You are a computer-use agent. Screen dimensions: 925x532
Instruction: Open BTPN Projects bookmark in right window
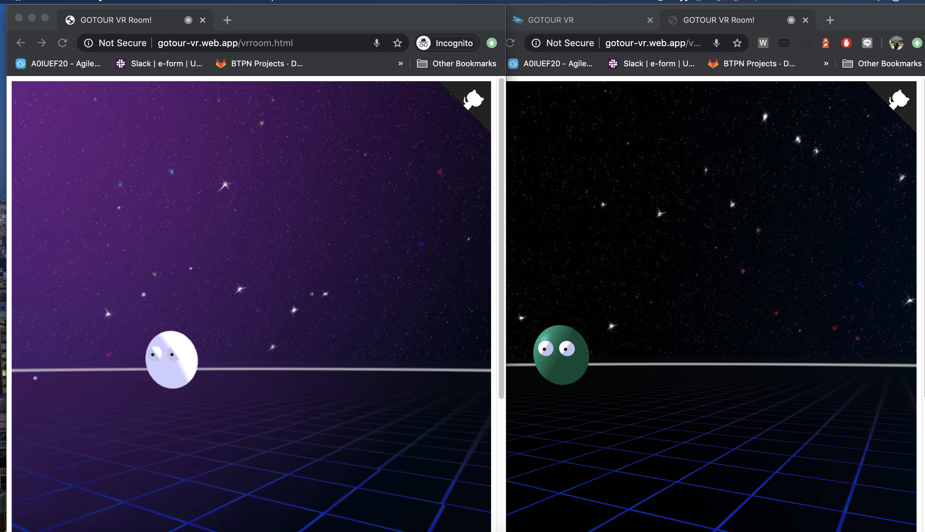point(751,64)
